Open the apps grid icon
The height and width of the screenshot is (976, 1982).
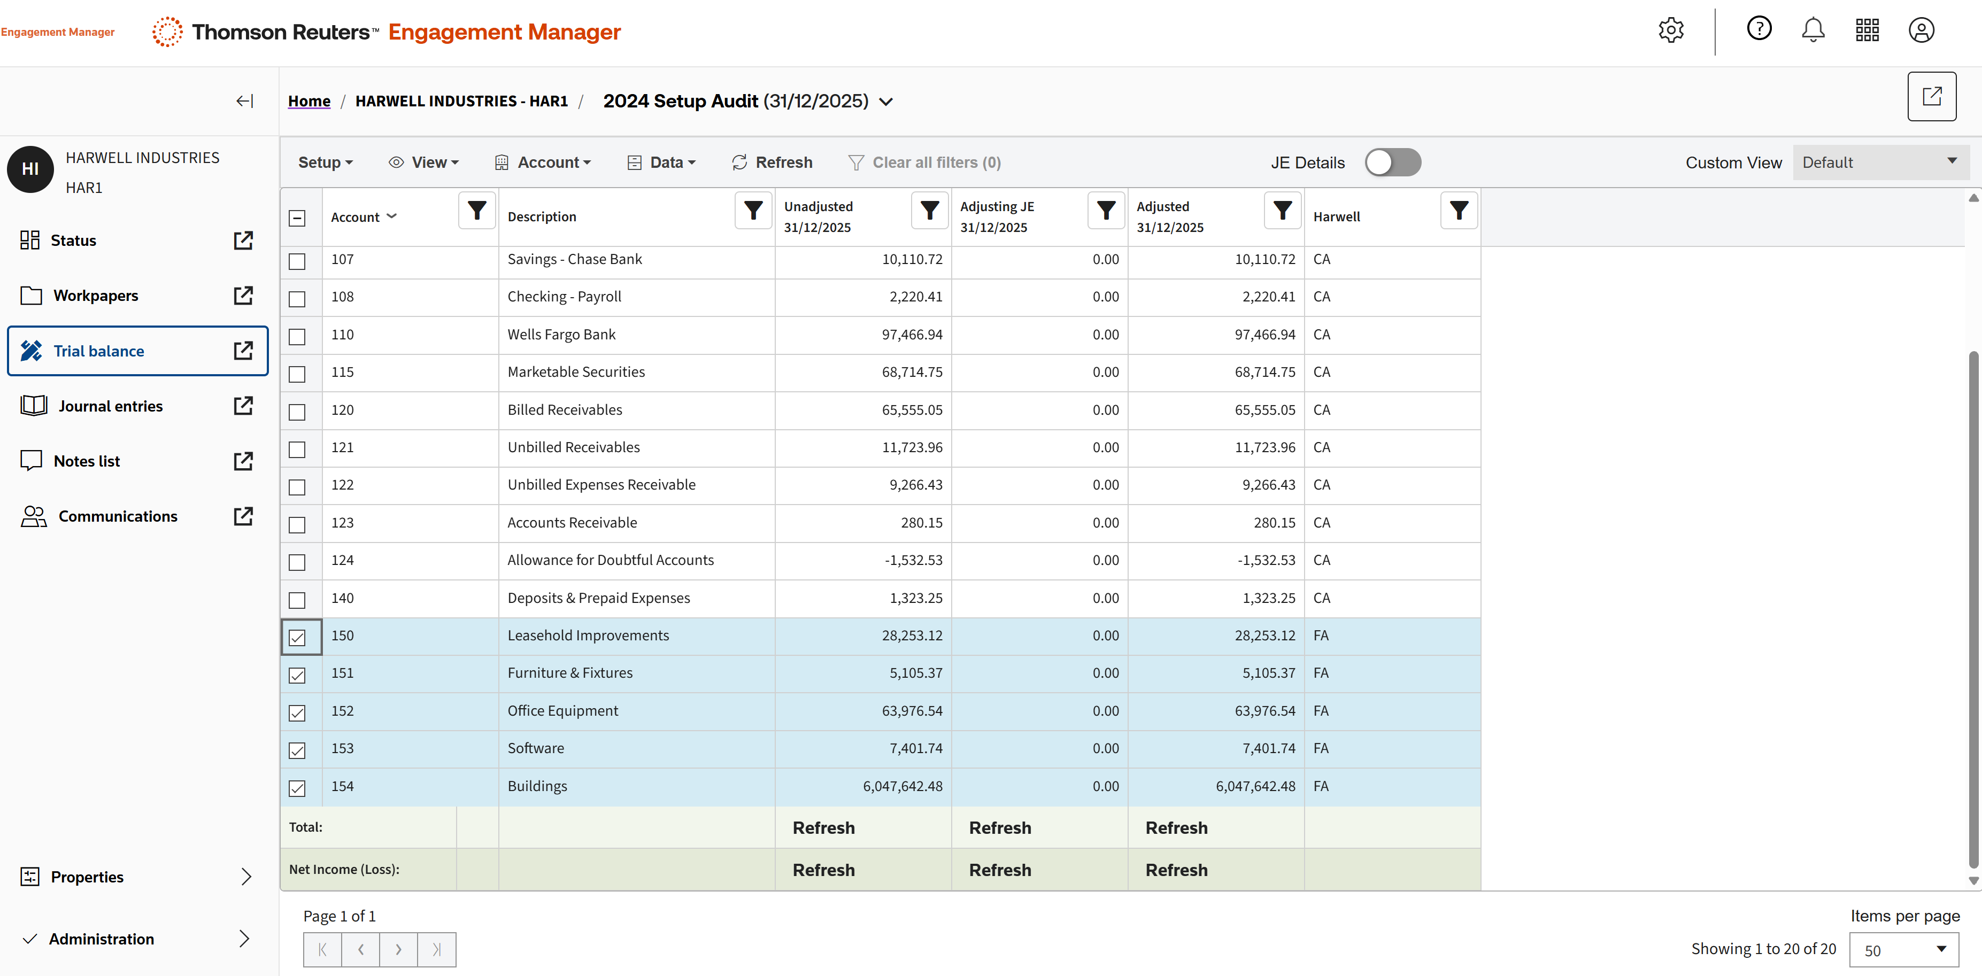point(1867,31)
